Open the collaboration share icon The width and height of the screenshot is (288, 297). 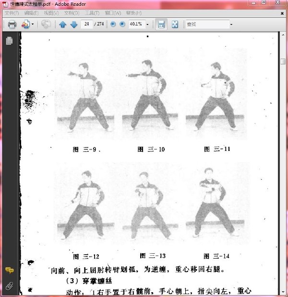26,24
